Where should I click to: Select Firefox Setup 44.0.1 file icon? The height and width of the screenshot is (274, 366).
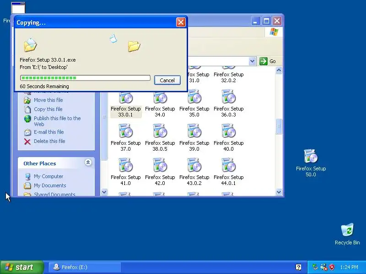click(228, 165)
